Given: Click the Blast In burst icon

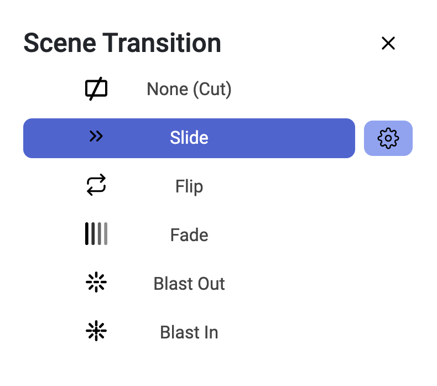Looking at the screenshot, I should pos(96,331).
